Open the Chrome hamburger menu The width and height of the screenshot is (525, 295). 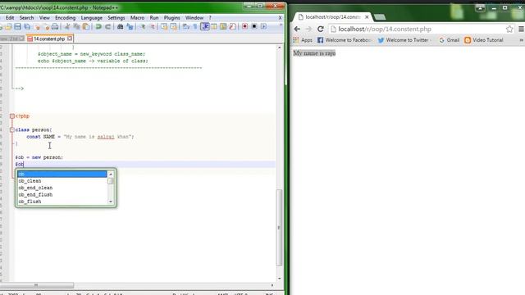(x=522, y=29)
